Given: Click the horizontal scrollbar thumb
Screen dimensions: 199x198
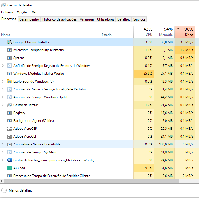Looking at the screenshot, I should (x=91, y=181).
